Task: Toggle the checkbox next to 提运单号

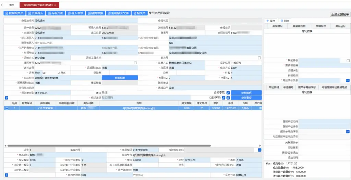Action: pyautogui.click(x=135, y=63)
